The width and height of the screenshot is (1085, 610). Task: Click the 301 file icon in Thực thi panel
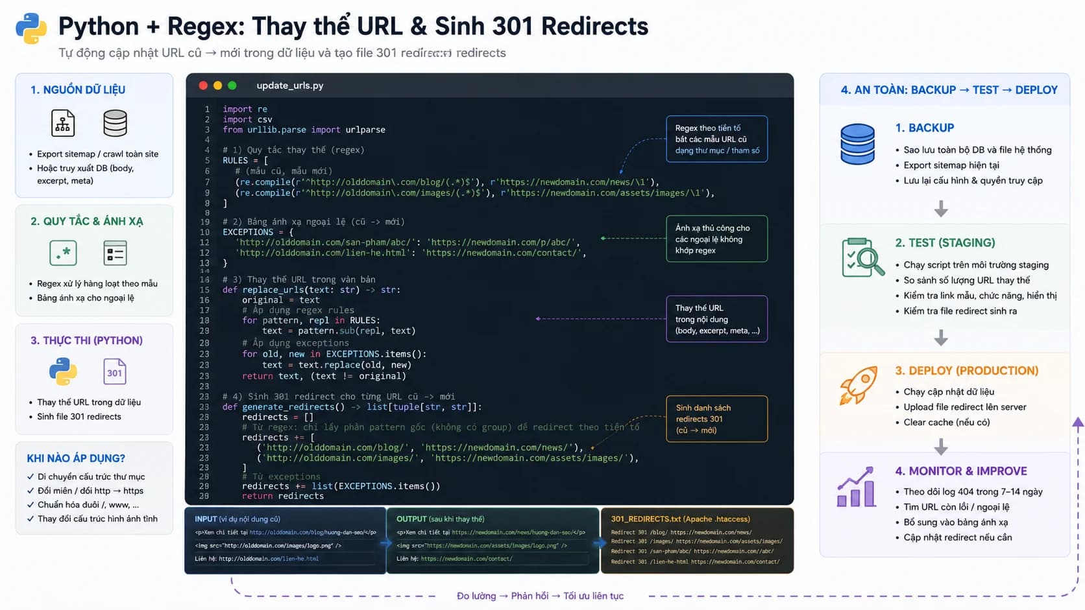pyautogui.click(x=115, y=372)
